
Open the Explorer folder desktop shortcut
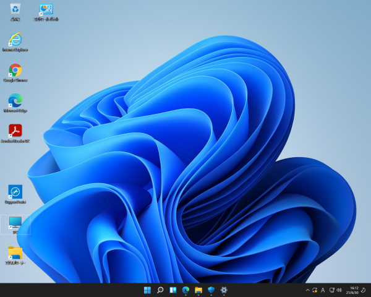[x=15, y=255]
